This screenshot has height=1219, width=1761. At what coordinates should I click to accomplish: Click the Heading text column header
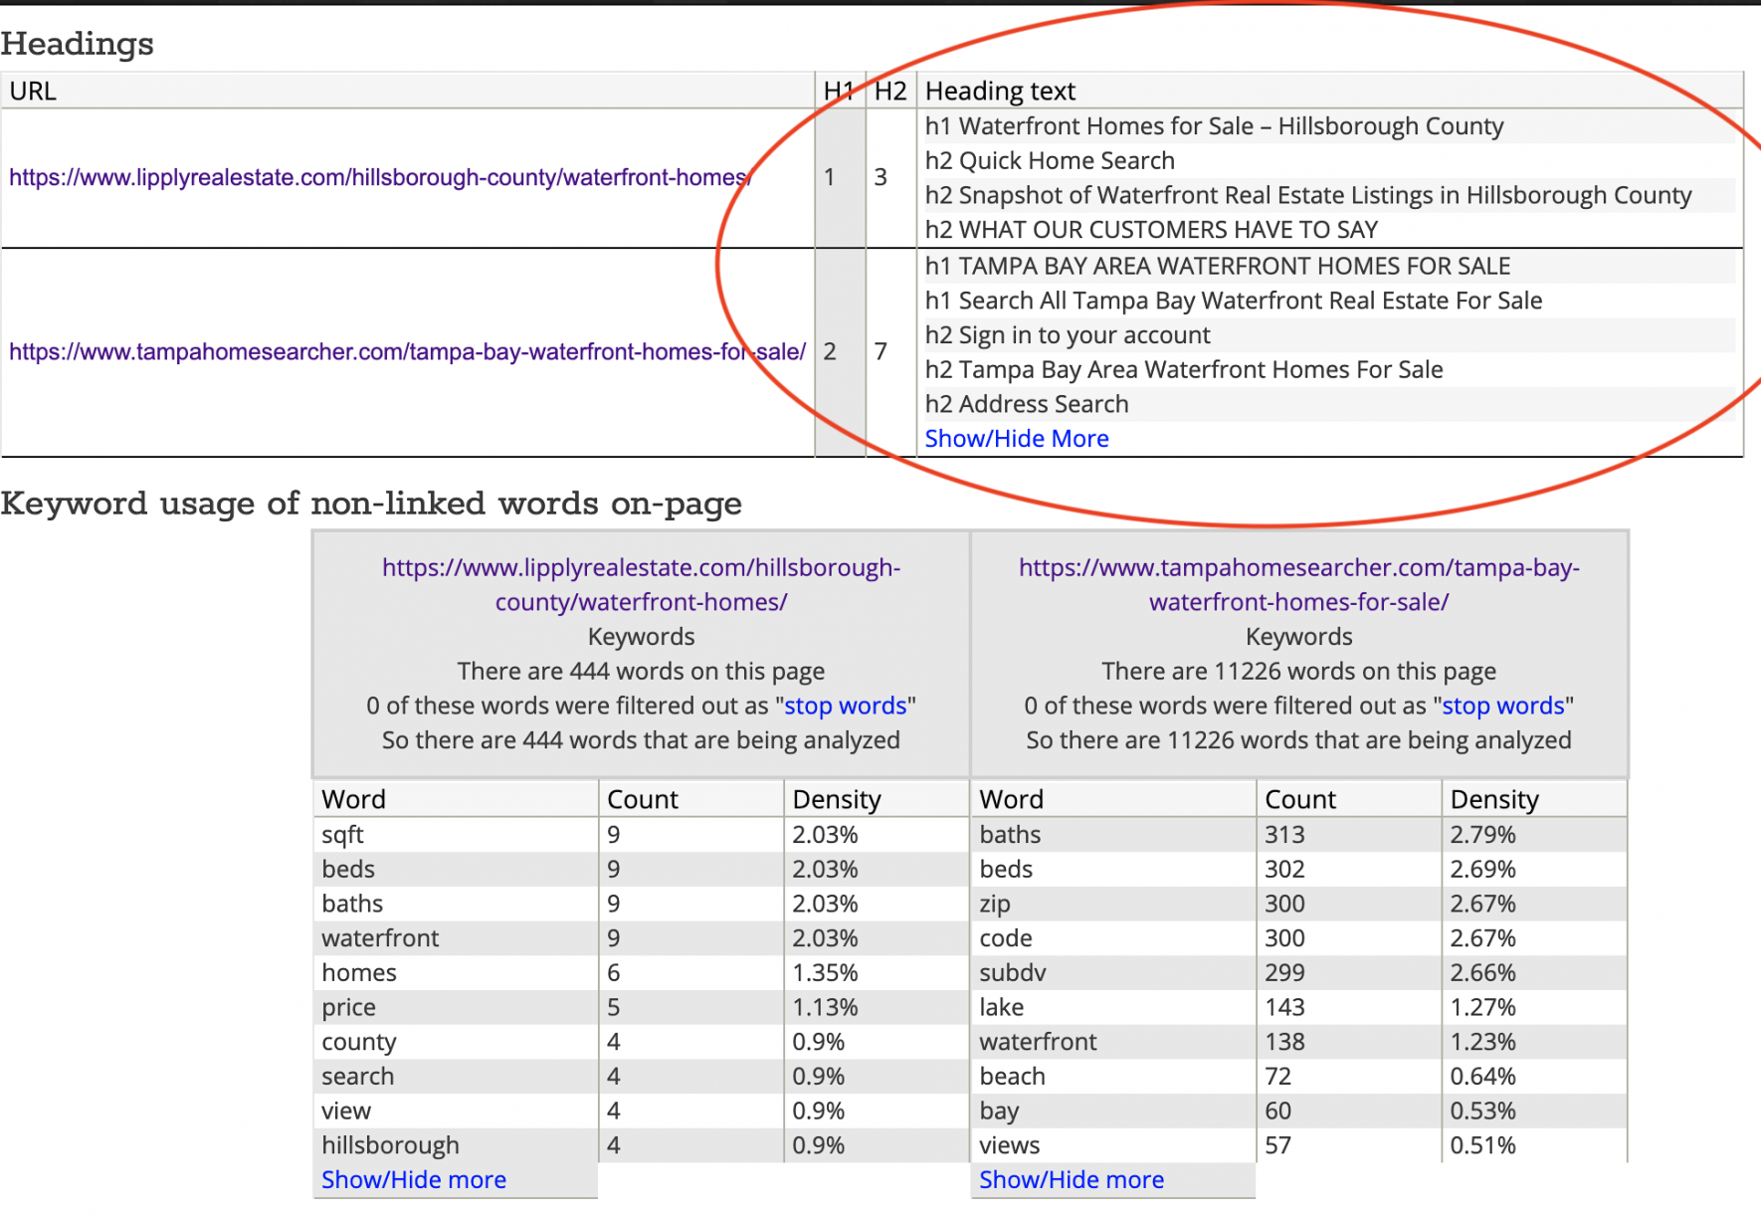coord(1329,91)
